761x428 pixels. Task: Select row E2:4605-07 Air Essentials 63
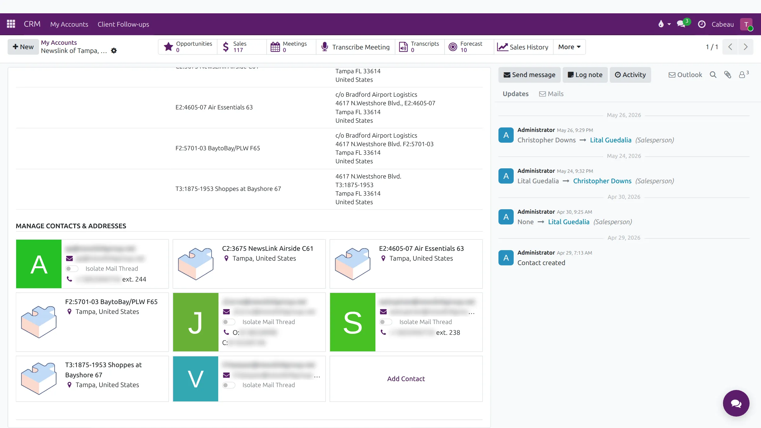click(249, 107)
